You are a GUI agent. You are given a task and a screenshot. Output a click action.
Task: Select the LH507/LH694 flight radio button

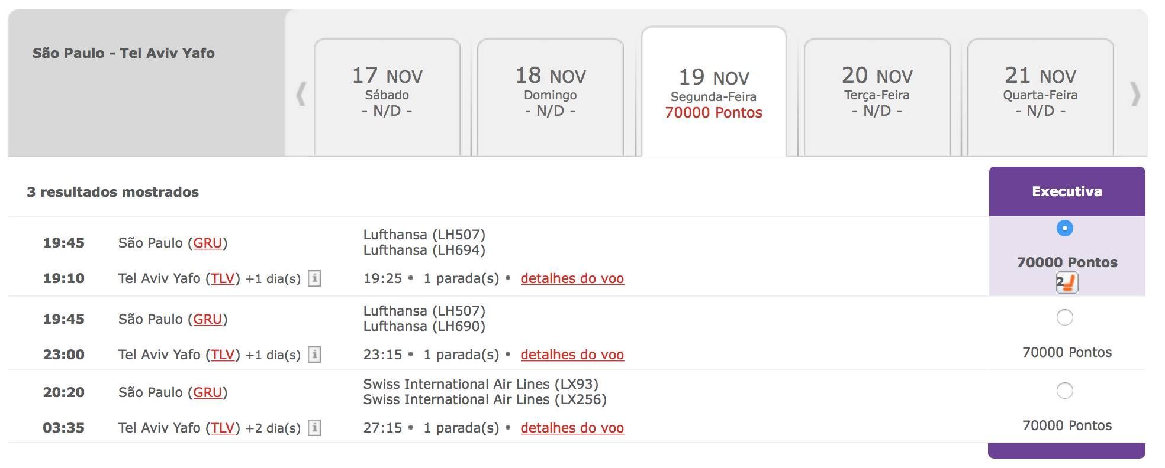click(1064, 228)
